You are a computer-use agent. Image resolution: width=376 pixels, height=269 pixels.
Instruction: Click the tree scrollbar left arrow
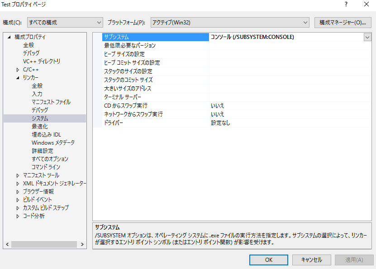(x=7, y=244)
